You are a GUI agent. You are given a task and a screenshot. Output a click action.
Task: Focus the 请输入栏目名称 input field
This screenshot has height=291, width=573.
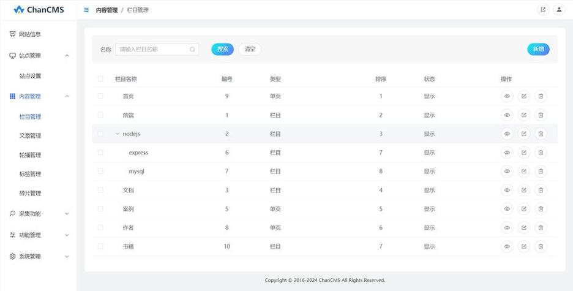pos(152,50)
